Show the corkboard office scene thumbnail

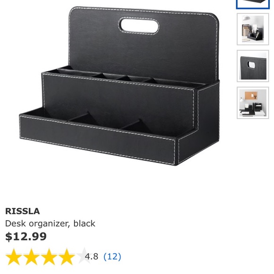click(x=253, y=103)
